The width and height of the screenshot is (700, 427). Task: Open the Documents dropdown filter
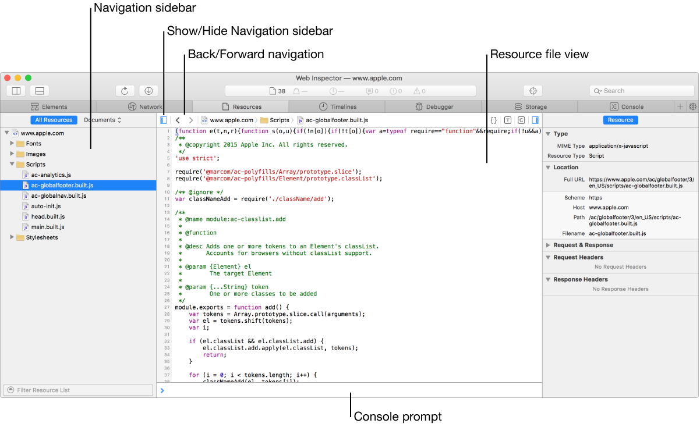(102, 120)
